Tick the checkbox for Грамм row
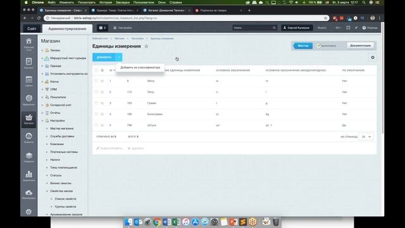The width and height of the screenshot is (405, 228). pyautogui.click(x=96, y=103)
